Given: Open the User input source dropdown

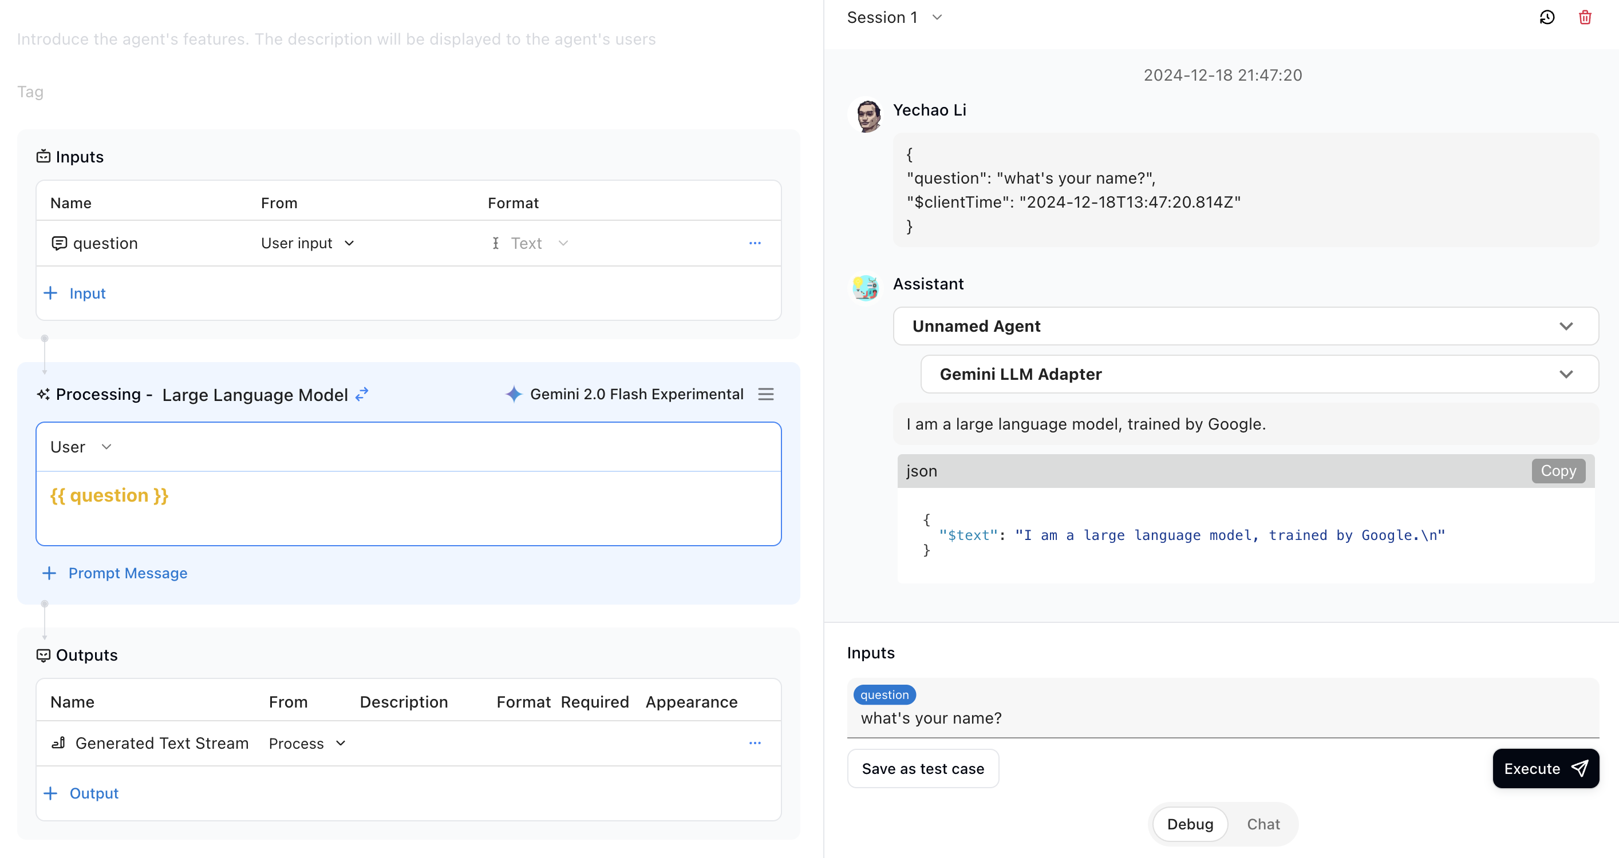Looking at the screenshot, I should 307,243.
